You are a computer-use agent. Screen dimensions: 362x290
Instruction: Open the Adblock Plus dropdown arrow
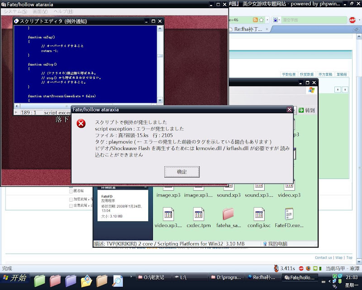click(x=359, y=20)
